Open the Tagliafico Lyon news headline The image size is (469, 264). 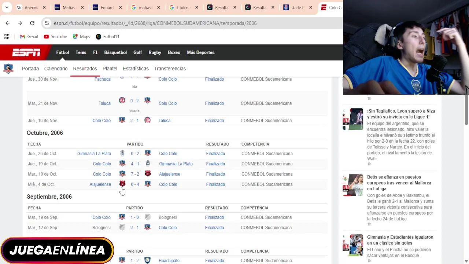point(401,114)
